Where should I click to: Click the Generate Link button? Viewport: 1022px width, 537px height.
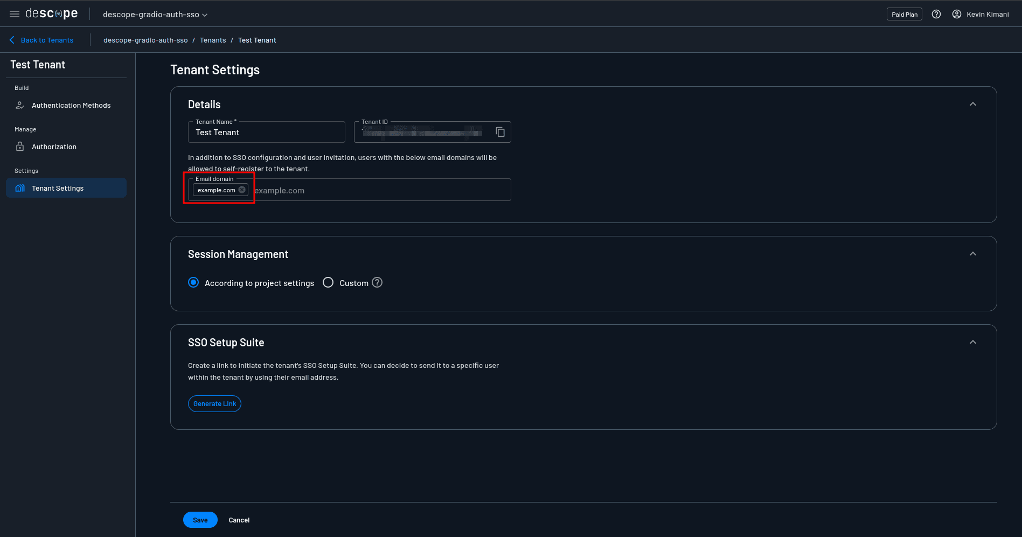tap(214, 403)
